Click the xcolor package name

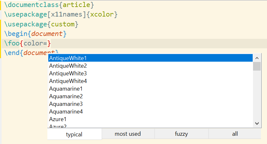(x=102, y=15)
